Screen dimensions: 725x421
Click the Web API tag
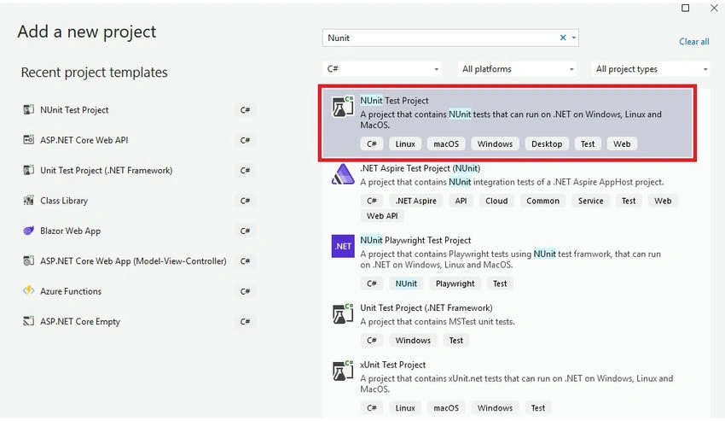[382, 215]
